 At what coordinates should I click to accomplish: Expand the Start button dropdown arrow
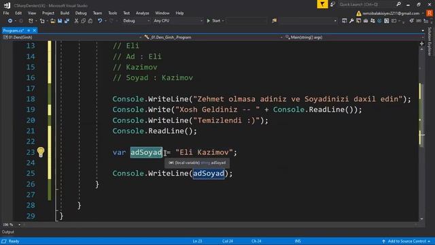[223, 21]
